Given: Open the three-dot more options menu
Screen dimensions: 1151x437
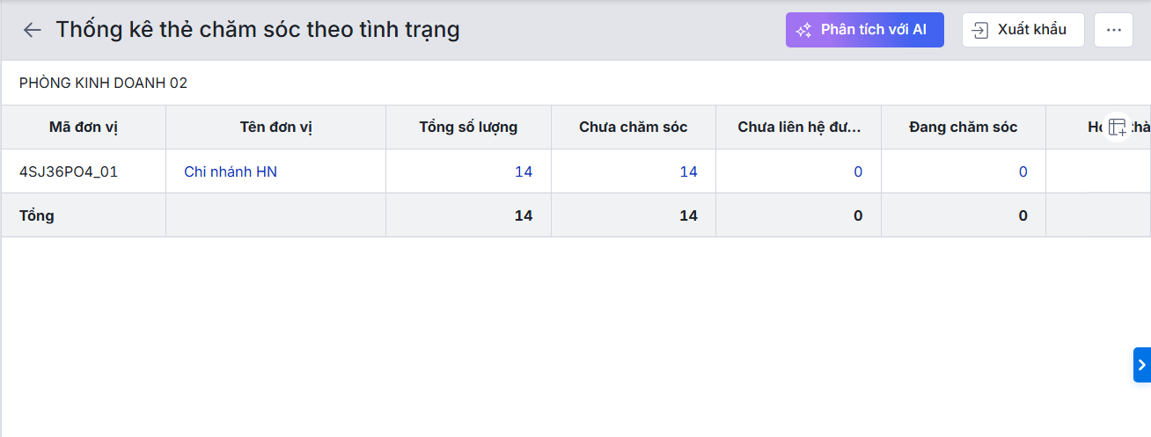Looking at the screenshot, I should pyautogui.click(x=1113, y=30).
